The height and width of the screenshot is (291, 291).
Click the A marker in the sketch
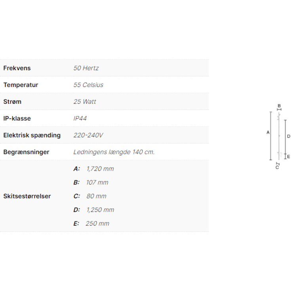click(x=268, y=132)
